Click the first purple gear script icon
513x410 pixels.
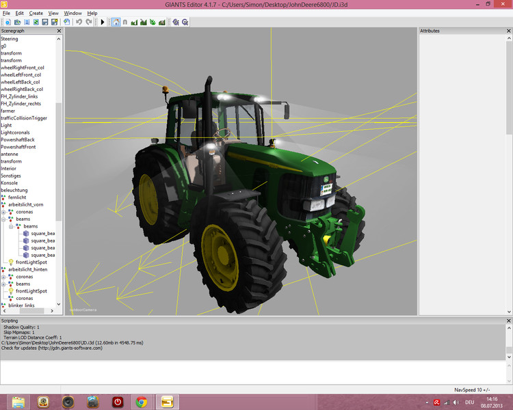pyautogui.click(x=176, y=22)
